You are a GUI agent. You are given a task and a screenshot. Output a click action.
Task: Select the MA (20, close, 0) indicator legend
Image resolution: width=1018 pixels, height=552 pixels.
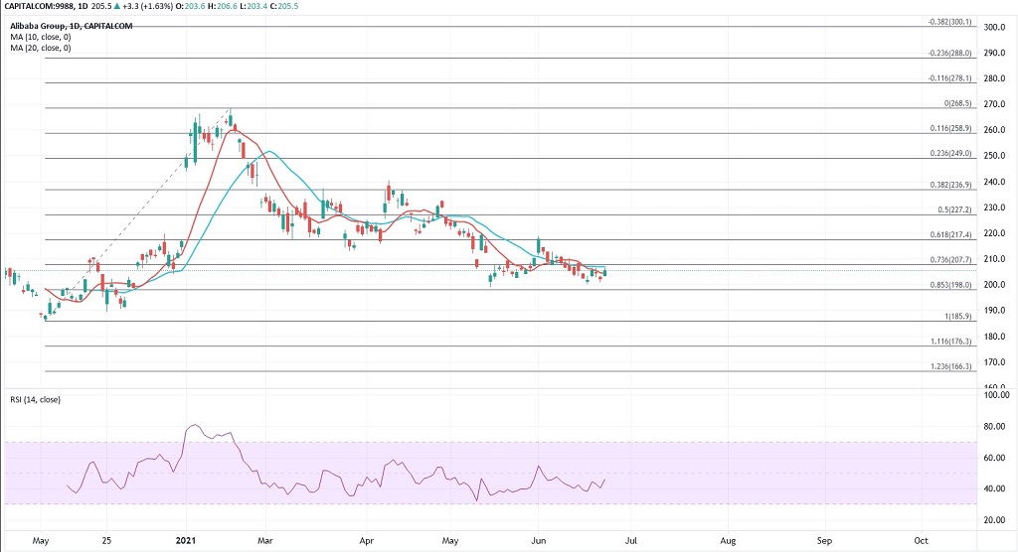tap(40, 48)
